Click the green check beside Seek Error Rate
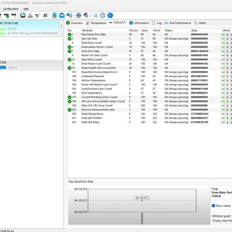Viewport: 232px width, 232px height. pos(70,51)
